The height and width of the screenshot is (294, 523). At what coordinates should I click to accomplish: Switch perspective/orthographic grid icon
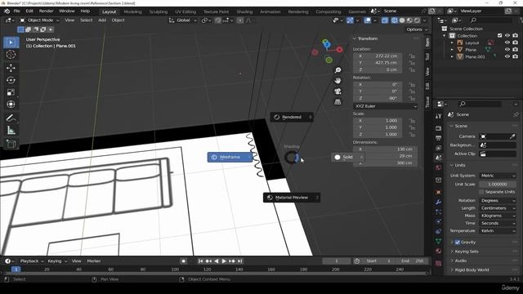pos(337,102)
